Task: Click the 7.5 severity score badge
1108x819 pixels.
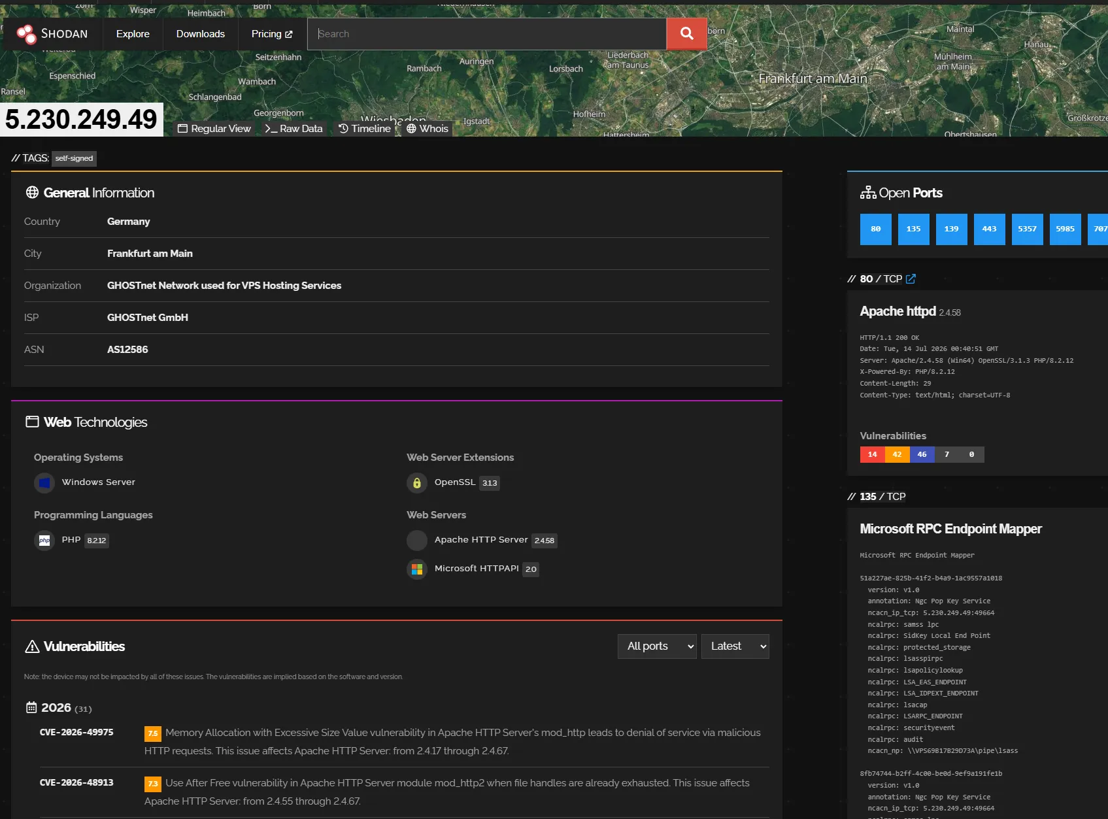Action: coord(153,733)
